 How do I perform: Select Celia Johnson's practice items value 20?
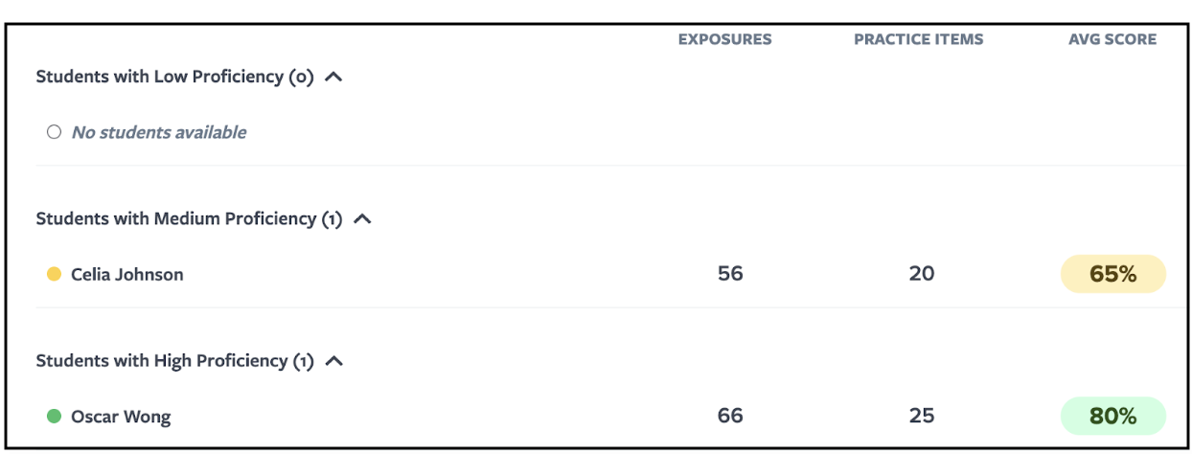coord(922,274)
